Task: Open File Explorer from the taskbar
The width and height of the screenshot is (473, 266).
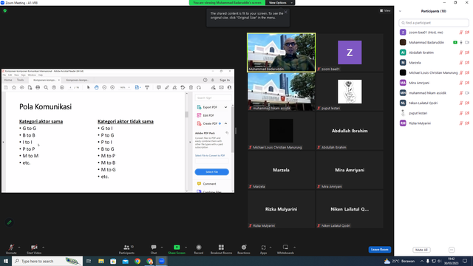Action: tap(101, 261)
